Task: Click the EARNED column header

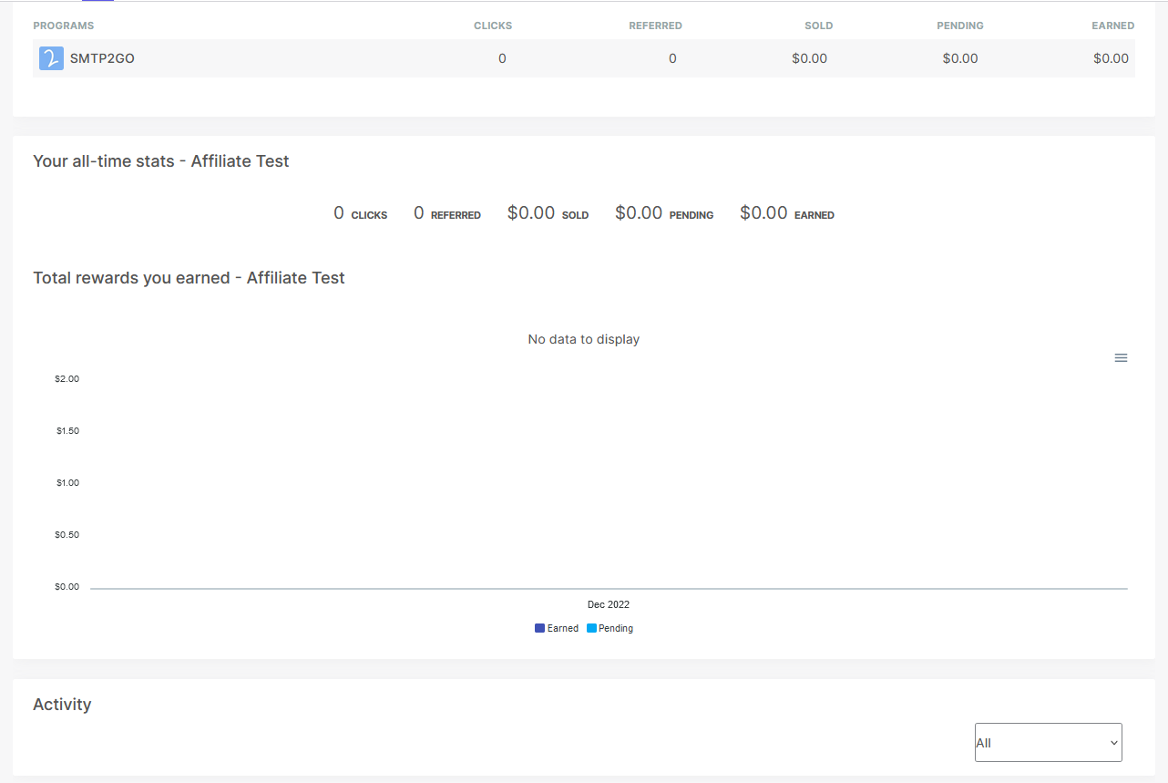Action: tap(1112, 26)
